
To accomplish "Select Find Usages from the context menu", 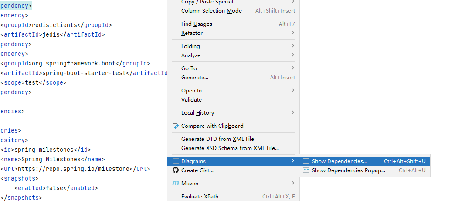I will click(x=197, y=24).
